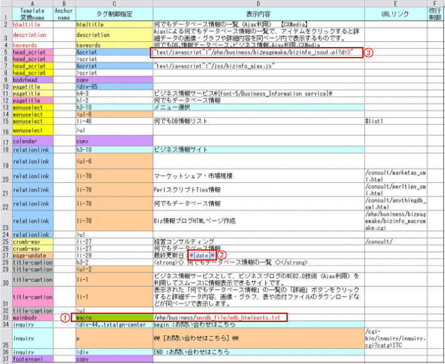Click the '/consult/perltips_xml.html' cell
The image size is (445, 364).
pos(395,190)
